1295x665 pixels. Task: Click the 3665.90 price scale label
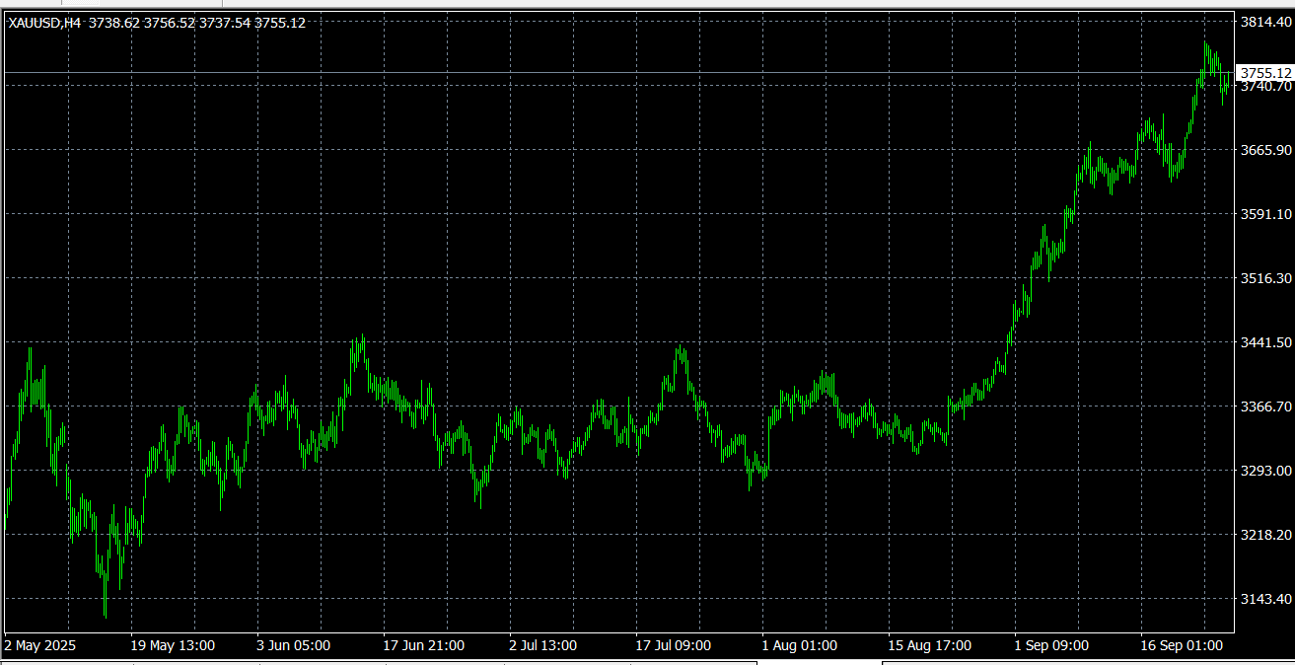[1265, 150]
